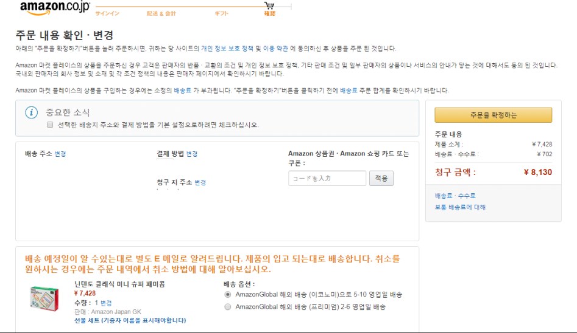The height and width of the screenshot is (333, 577).
Task: Click the ¥ 702 shipping fee value
Action: (x=544, y=154)
